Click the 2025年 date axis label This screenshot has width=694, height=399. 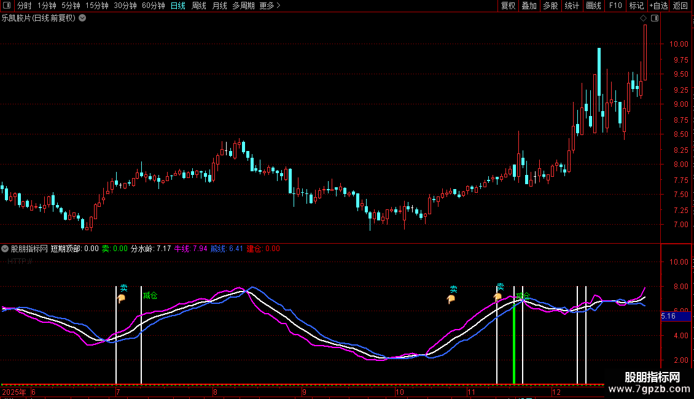(14, 392)
